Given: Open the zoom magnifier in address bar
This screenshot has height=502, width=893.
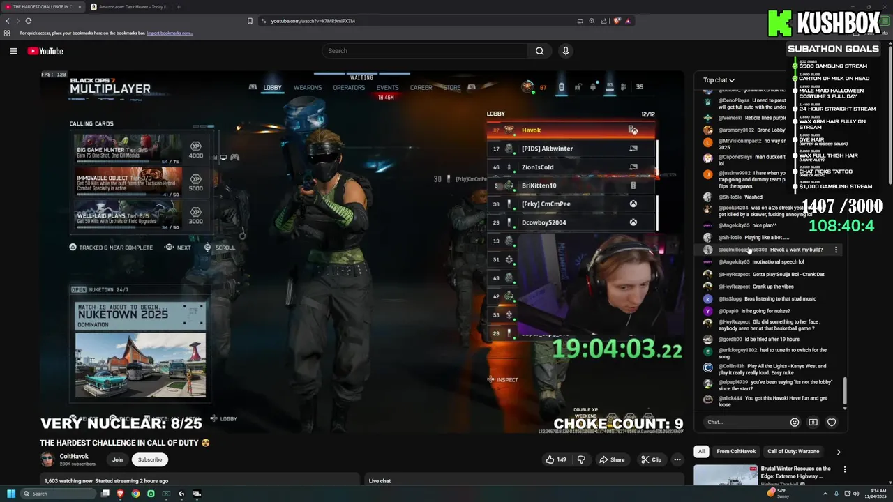Looking at the screenshot, I should point(592,21).
